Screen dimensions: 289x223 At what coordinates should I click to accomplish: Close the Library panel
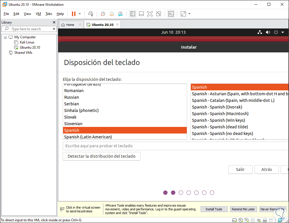54,22
